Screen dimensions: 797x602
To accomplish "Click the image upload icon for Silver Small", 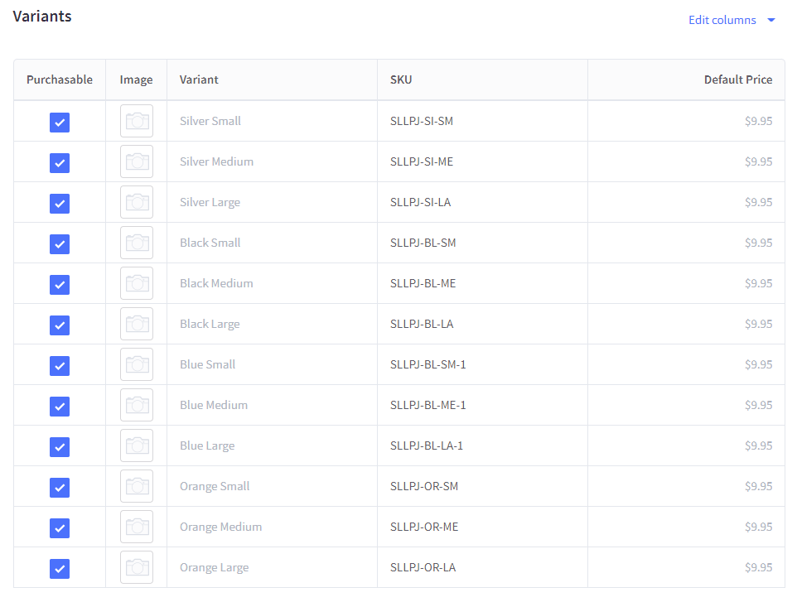I will [136, 121].
